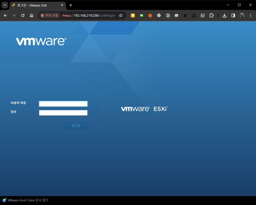Image resolution: width=256 pixels, height=205 pixels.
Task: Open the Chrome three-dot menu
Action: click(x=250, y=15)
